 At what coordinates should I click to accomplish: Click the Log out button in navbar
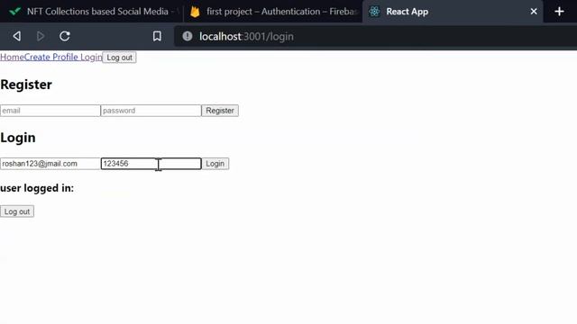(119, 58)
